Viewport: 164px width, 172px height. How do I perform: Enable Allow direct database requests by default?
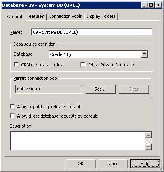click(x=12, y=116)
